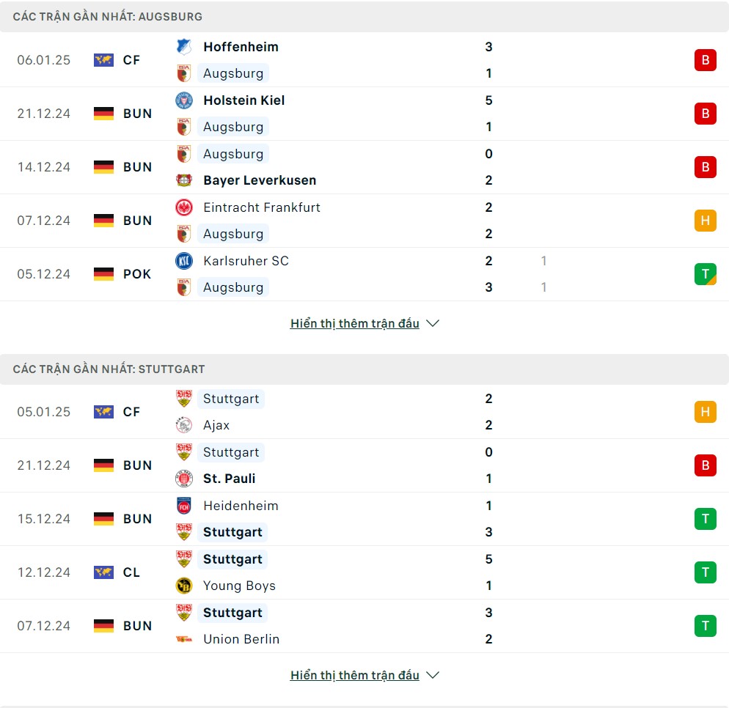Click the red B badge for Hoffenheim match
This screenshot has width=729, height=708.
pyautogui.click(x=706, y=60)
